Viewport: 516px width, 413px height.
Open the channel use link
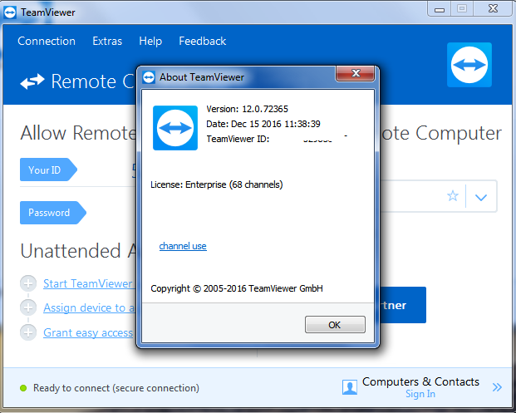click(x=183, y=246)
